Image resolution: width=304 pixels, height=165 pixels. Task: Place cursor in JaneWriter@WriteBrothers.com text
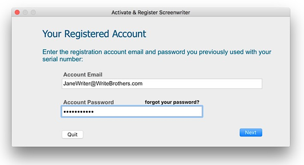[x=103, y=84]
